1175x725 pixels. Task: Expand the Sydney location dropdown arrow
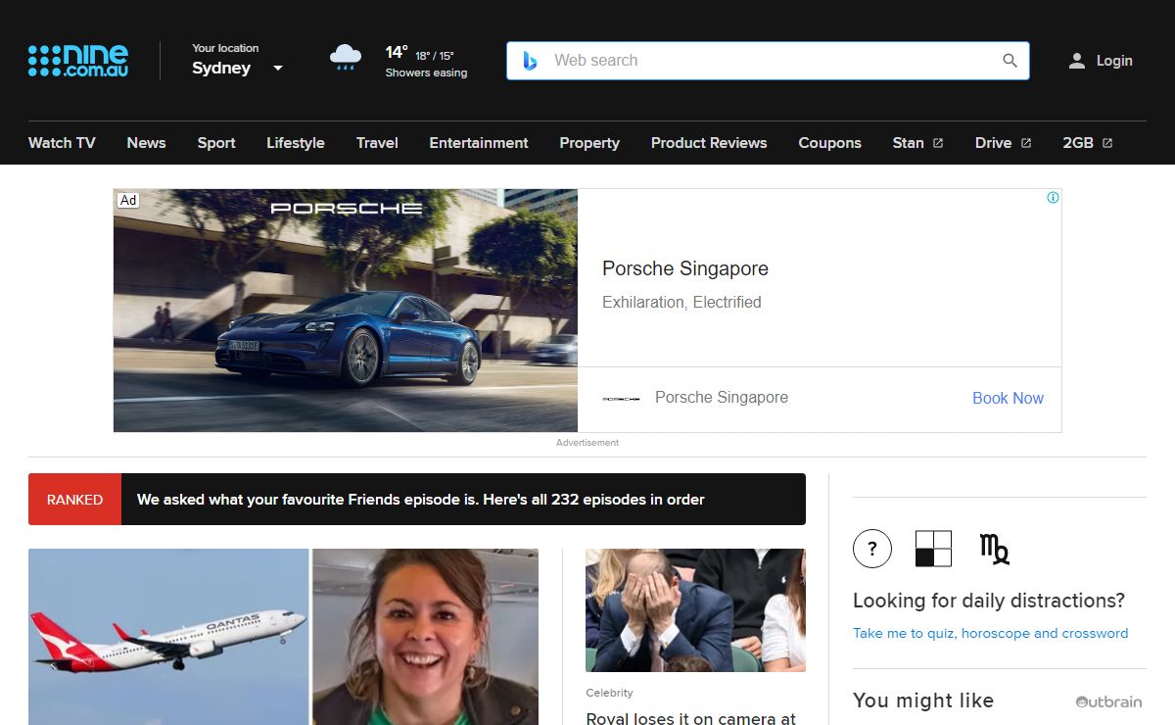pos(278,69)
